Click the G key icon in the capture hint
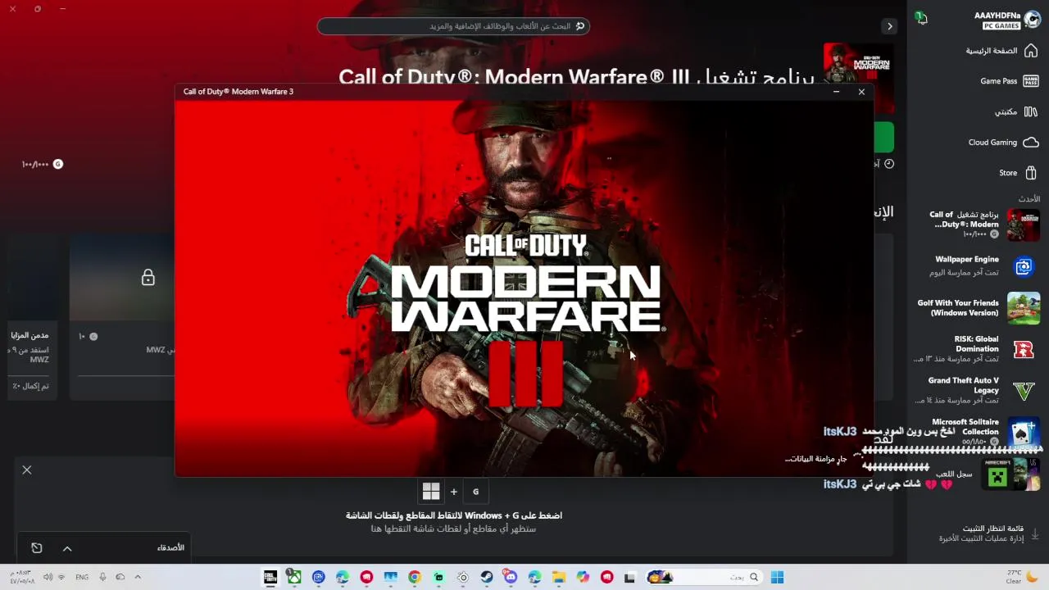Image resolution: width=1049 pixels, height=590 pixels. pyautogui.click(x=475, y=492)
